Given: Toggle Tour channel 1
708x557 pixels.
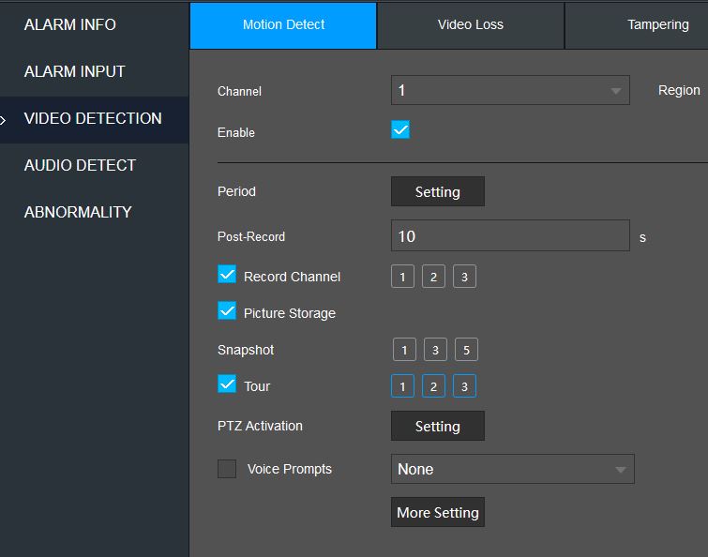Looking at the screenshot, I should tap(402, 386).
